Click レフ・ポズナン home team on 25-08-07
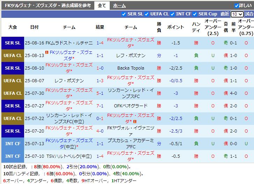 tap(69, 81)
